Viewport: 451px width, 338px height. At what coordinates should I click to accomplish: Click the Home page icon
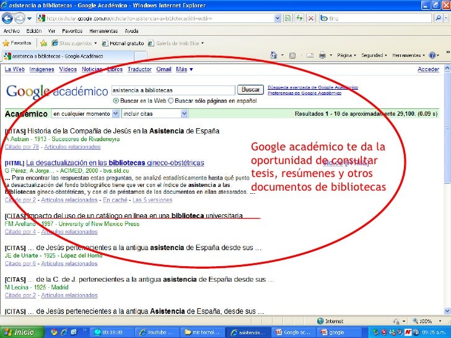click(274, 55)
